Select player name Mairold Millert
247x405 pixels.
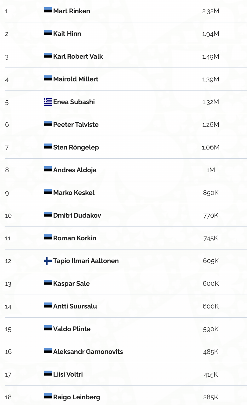[x=76, y=79]
